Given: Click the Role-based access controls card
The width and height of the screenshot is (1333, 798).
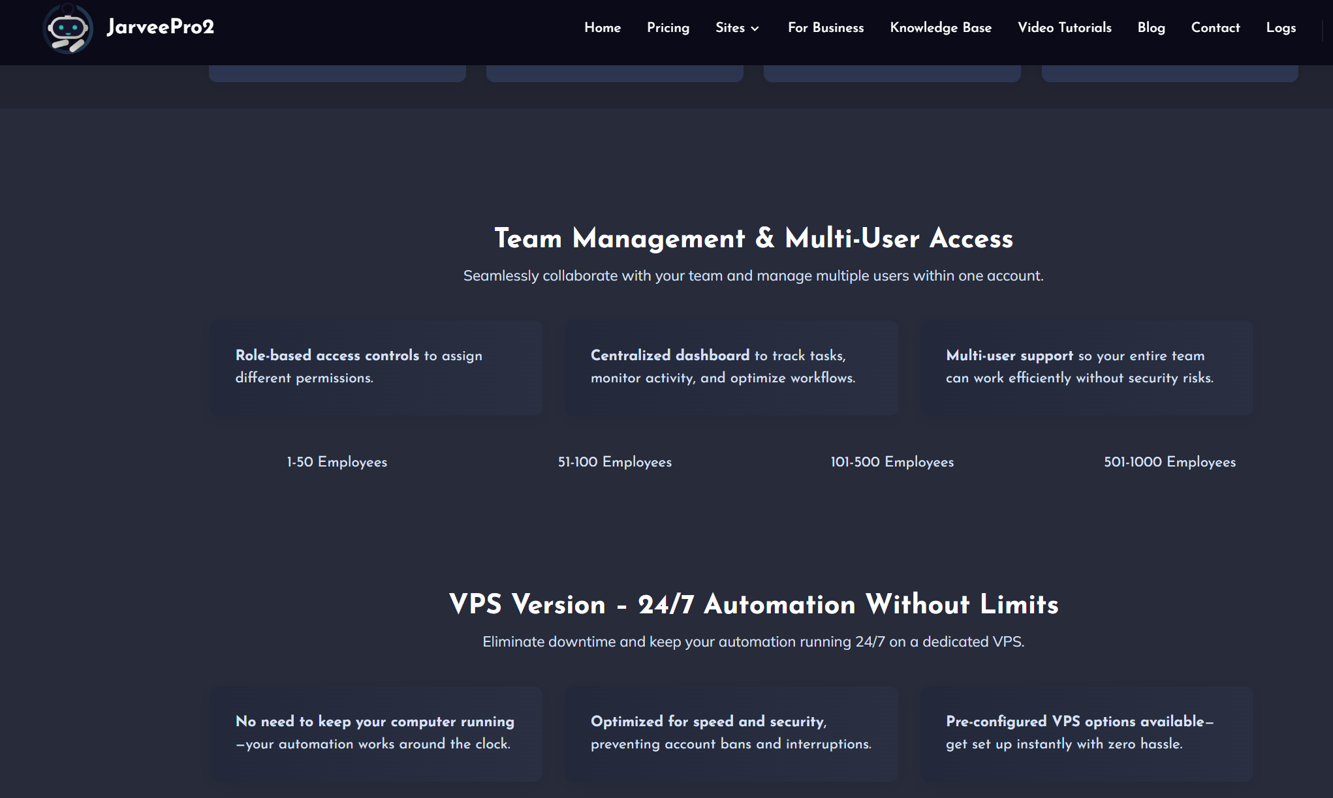Looking at the screenshot, I should [375, 367].
